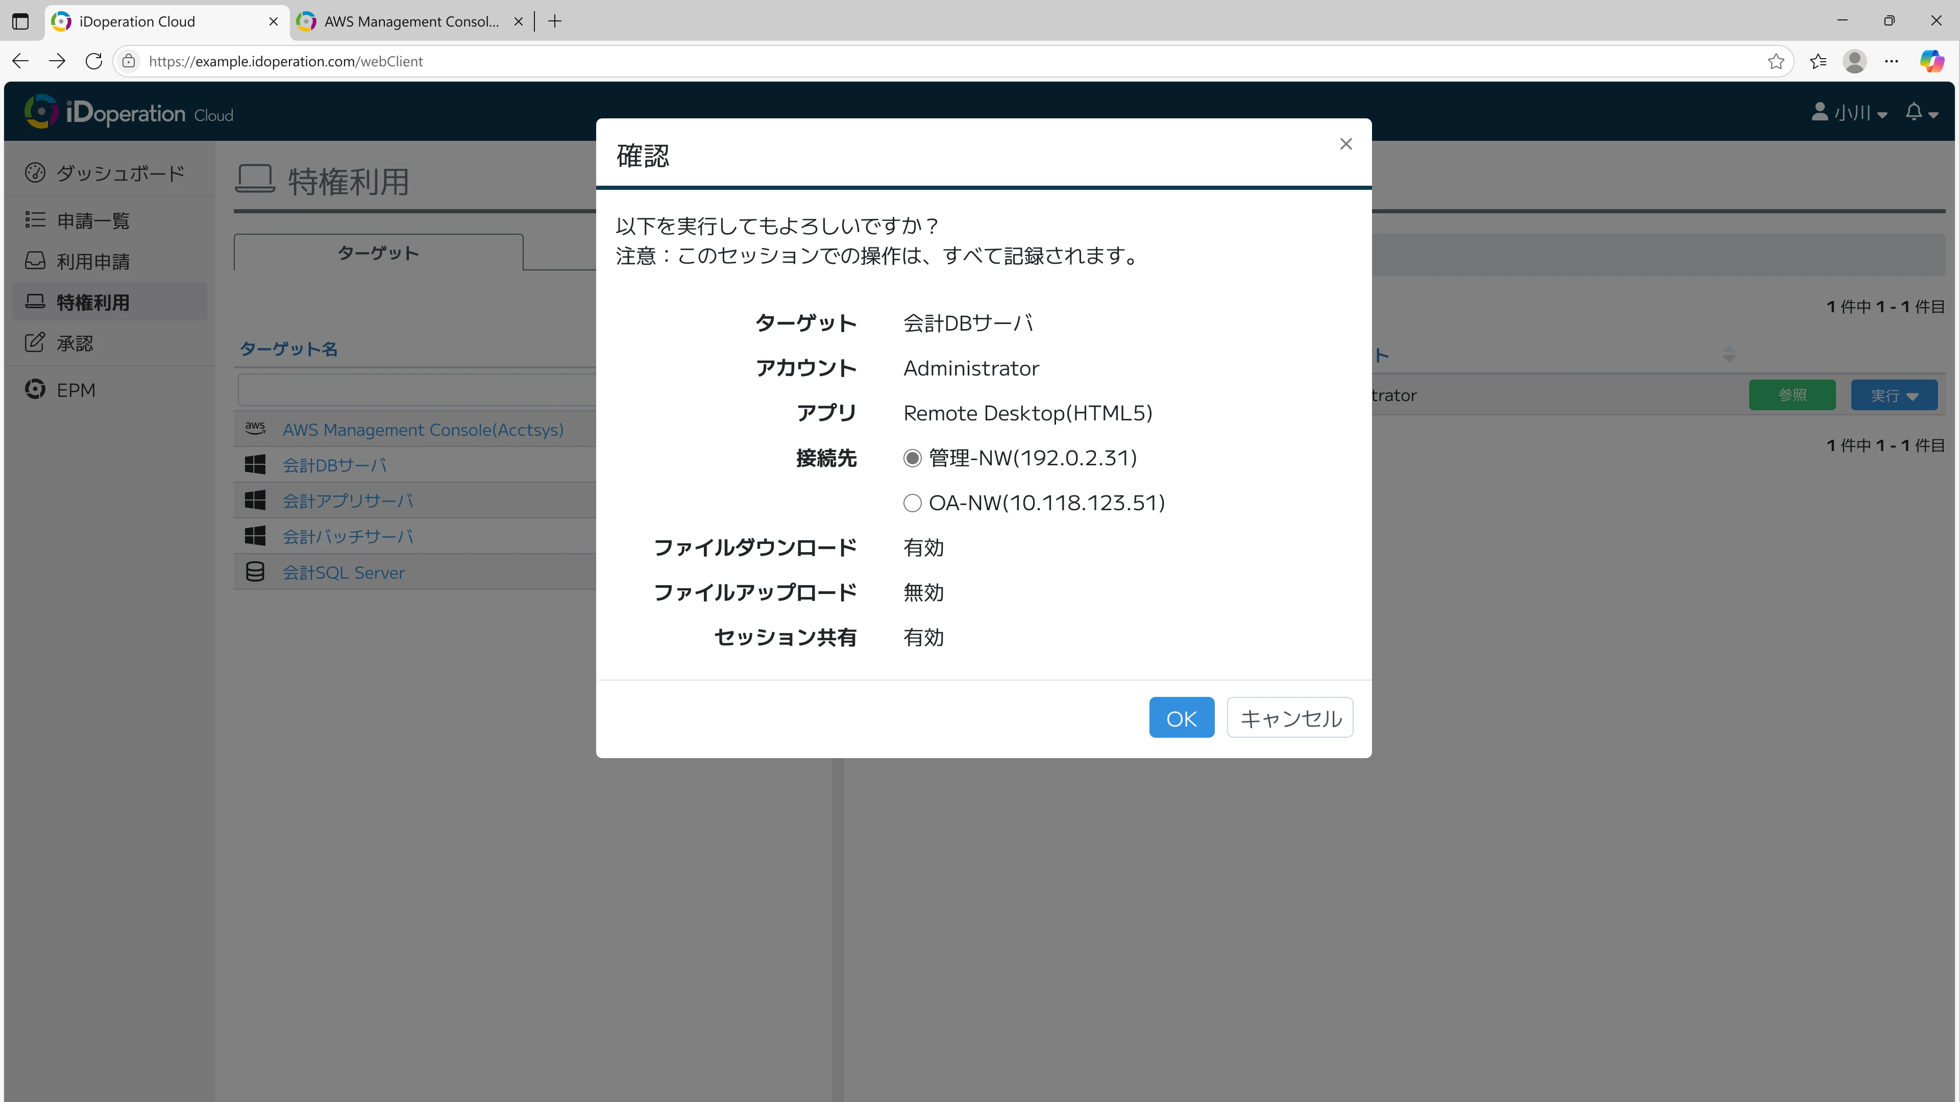
Task: Select the 管理-NW(192.0.2.31) connection radio button
Action: pyautogui.click(x=912, y=457)
